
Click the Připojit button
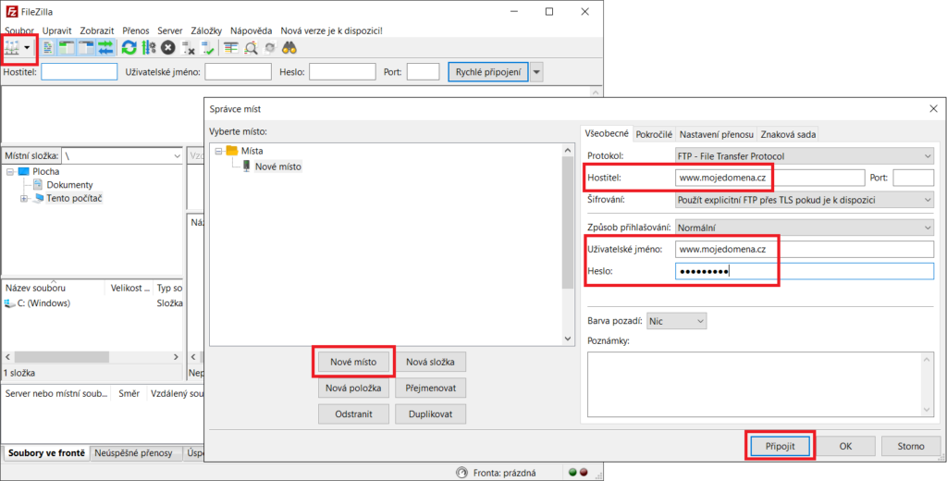click(x=780, y=447)
